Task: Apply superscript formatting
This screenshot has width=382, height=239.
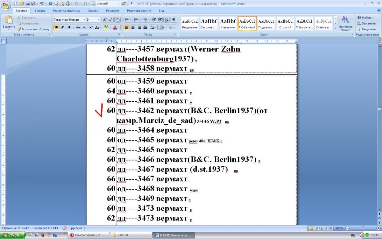Action: tap(91, 27)
